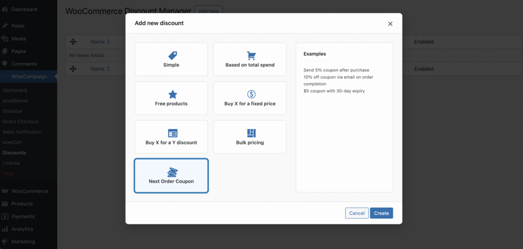This screenshot has width=523, height=249.
Task: Click the red Help link in sidebar
Action: point(8,173)
